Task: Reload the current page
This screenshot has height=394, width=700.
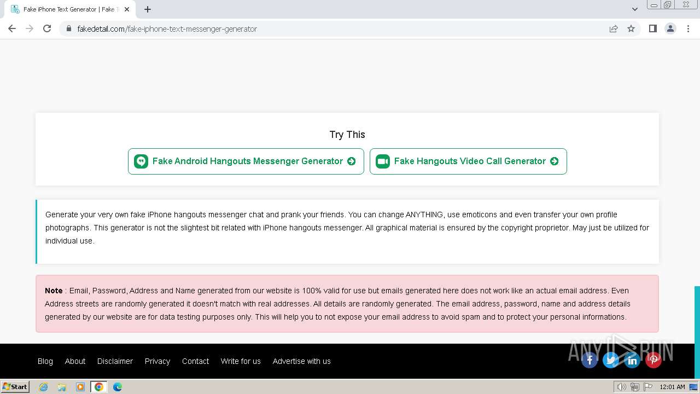Action: click(x=47, y=28)
